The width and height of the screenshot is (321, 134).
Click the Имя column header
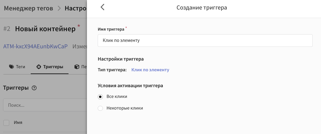coord(18,123)
